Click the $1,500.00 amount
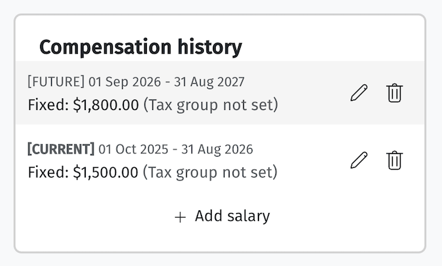The width and height of the screenshot is (442, 266). click(106, 172)
